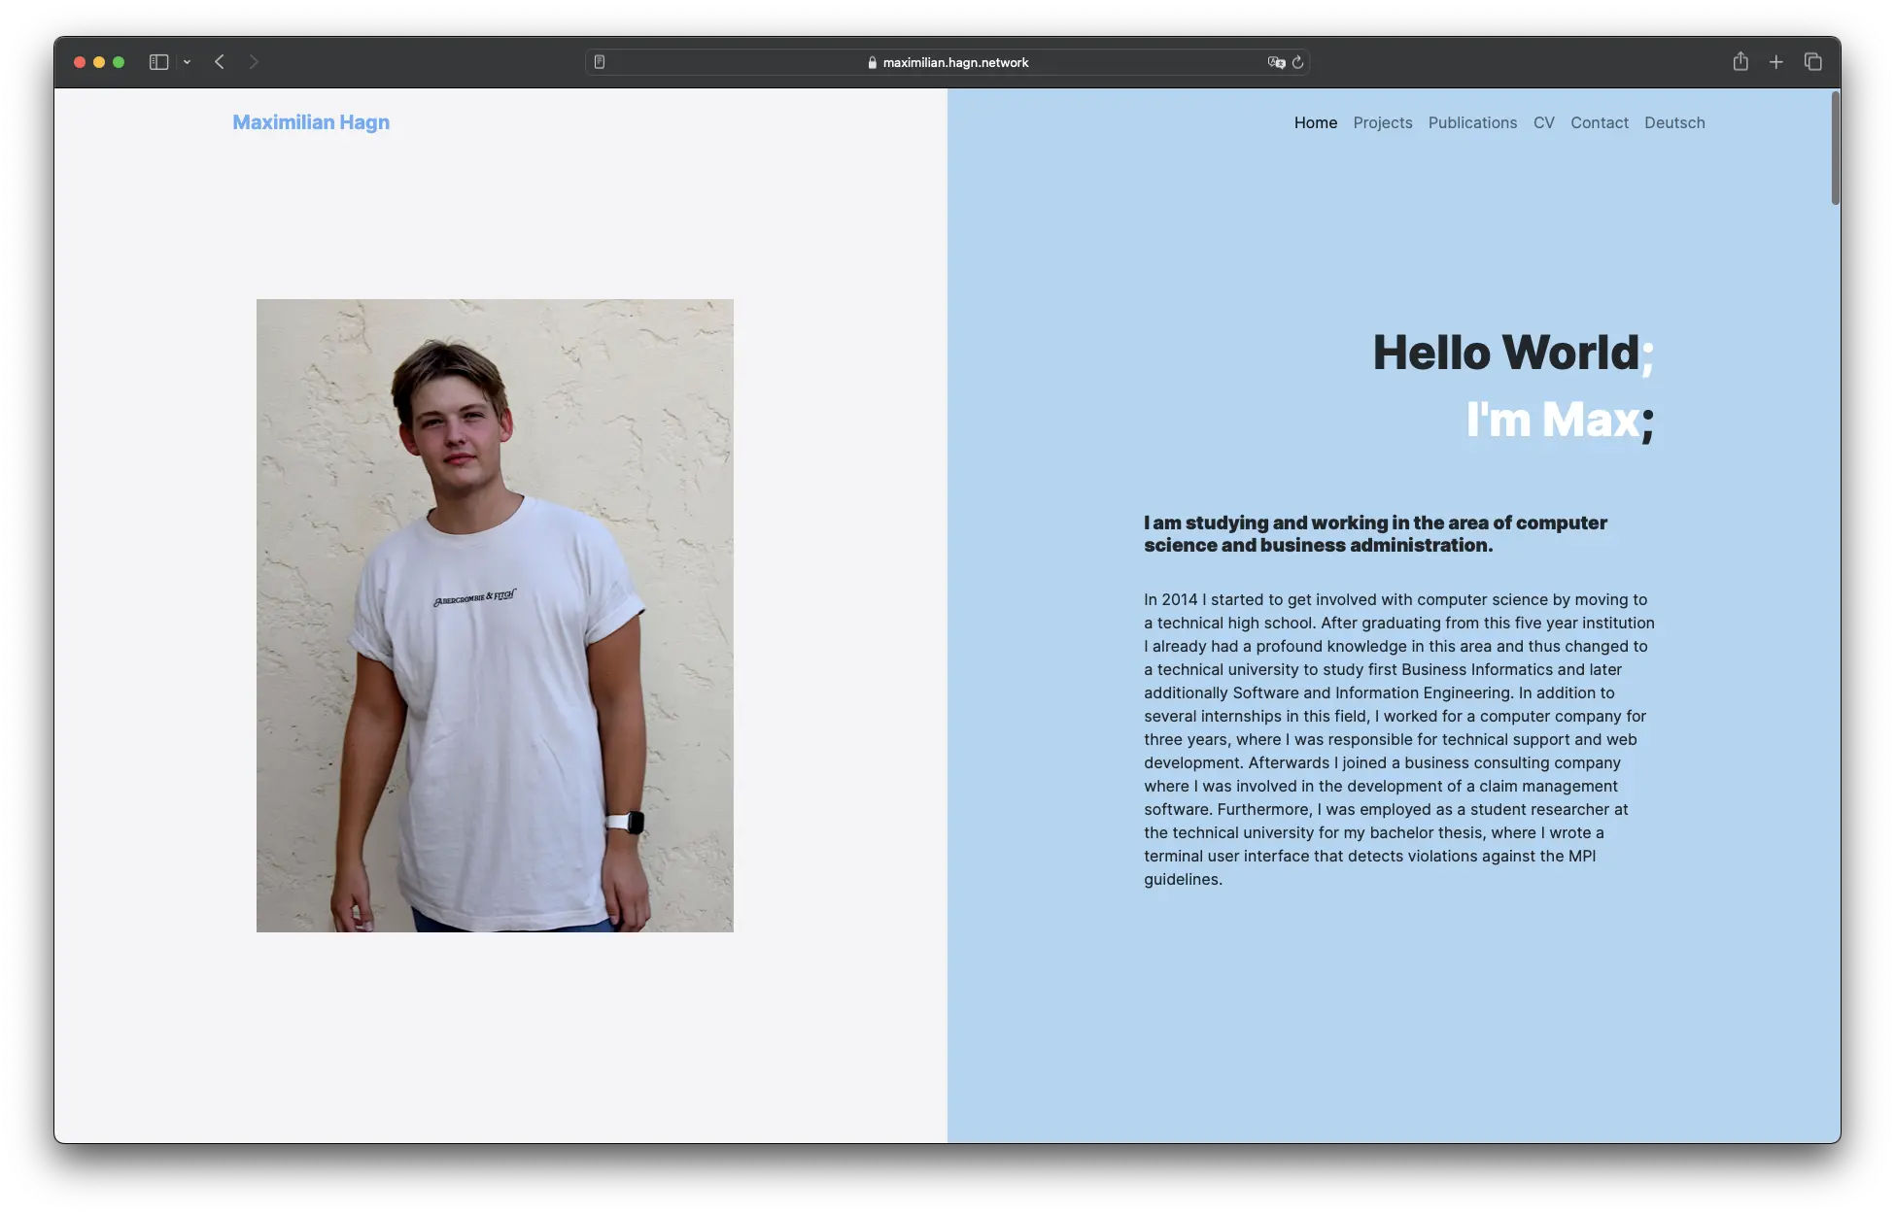Click the Home navigation tab
Viewport: 1895px width, 1215px height.
click(1315, 123)
